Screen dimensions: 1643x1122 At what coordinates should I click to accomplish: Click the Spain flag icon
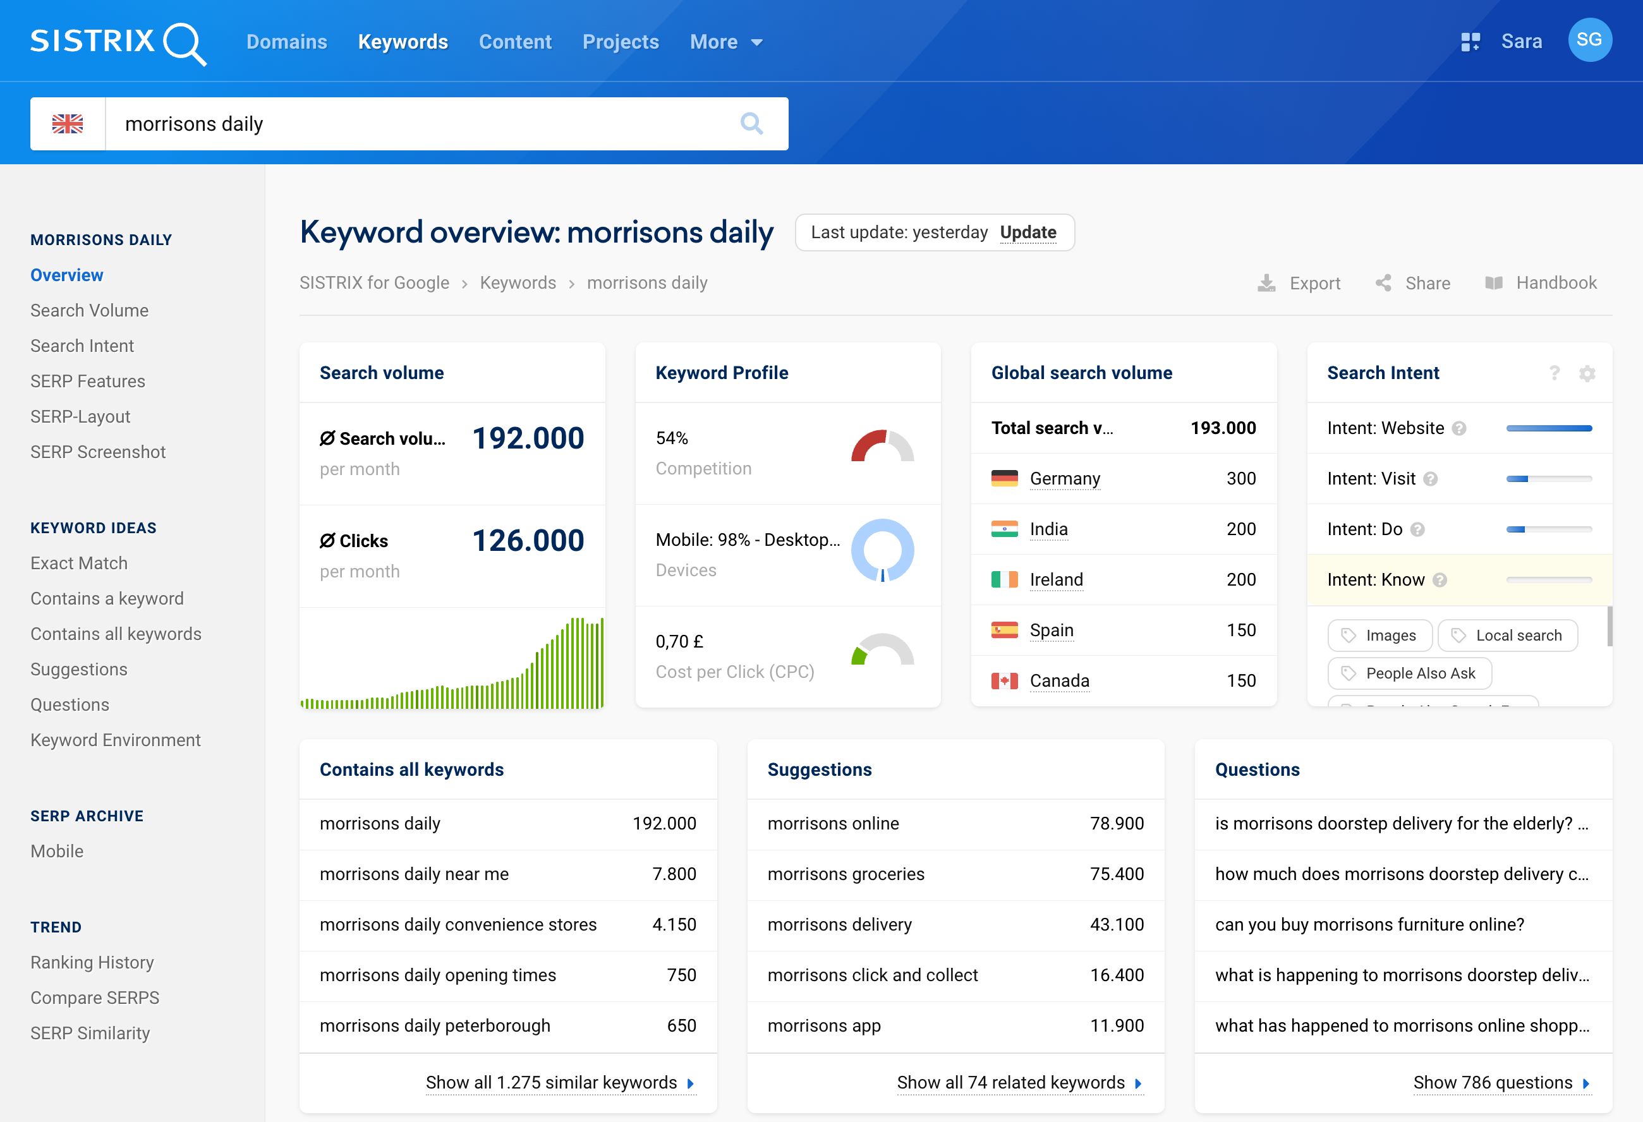pyautogui.click(x=1004, y=630)
